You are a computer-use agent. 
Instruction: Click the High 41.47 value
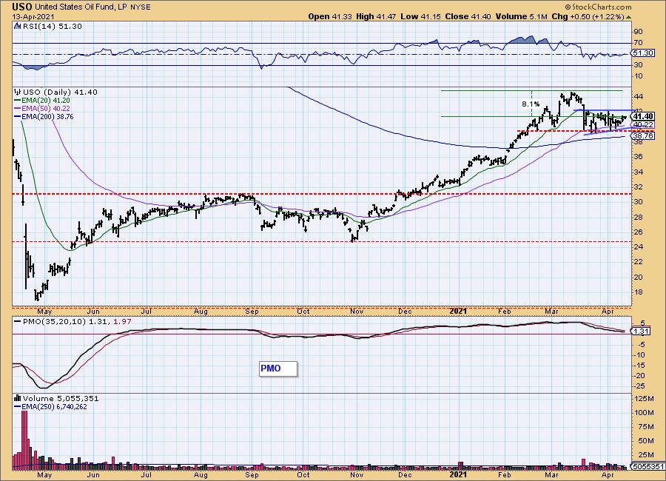pos(376,16)
